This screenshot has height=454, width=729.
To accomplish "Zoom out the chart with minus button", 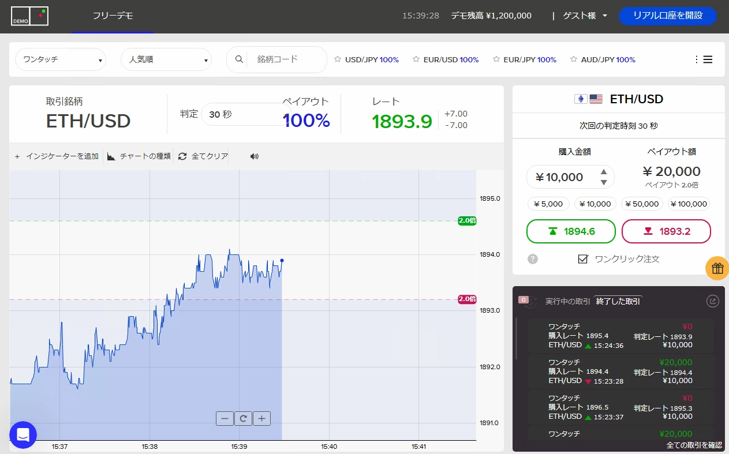I will [225, 419].
